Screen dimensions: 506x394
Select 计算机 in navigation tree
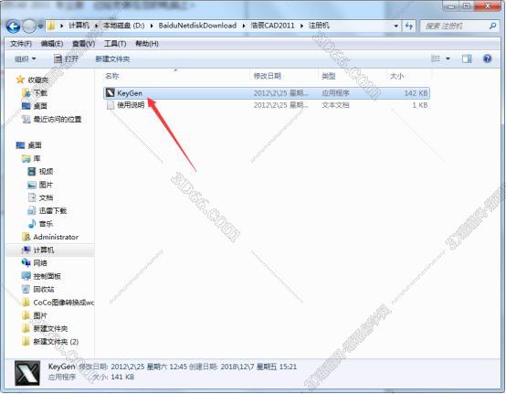44,250
